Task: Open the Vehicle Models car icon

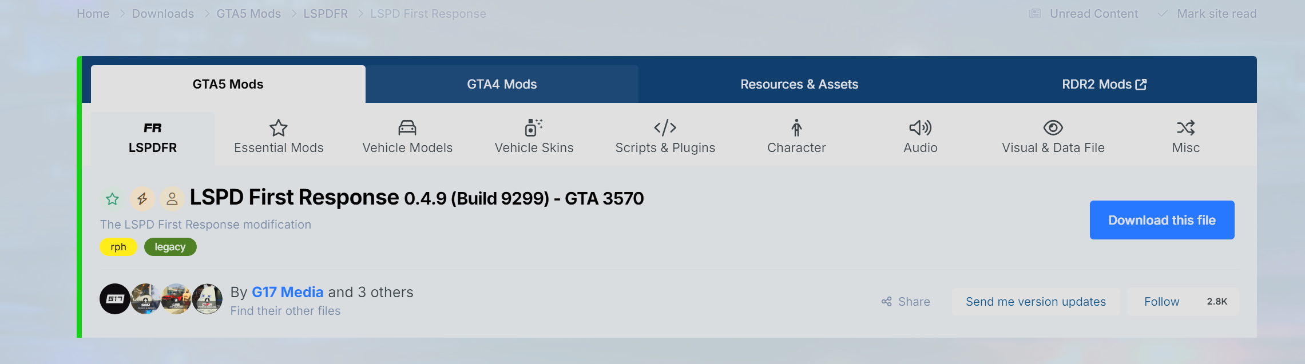Action: pyautogui.click(x=407, y=127)
